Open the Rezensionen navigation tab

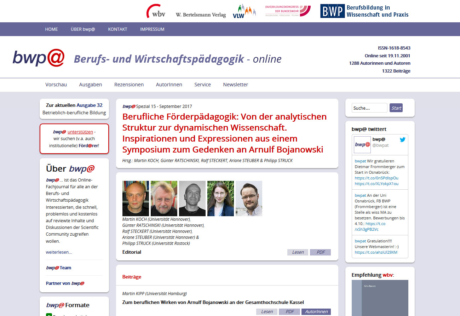pyautogui.click(x=129, y=85)
